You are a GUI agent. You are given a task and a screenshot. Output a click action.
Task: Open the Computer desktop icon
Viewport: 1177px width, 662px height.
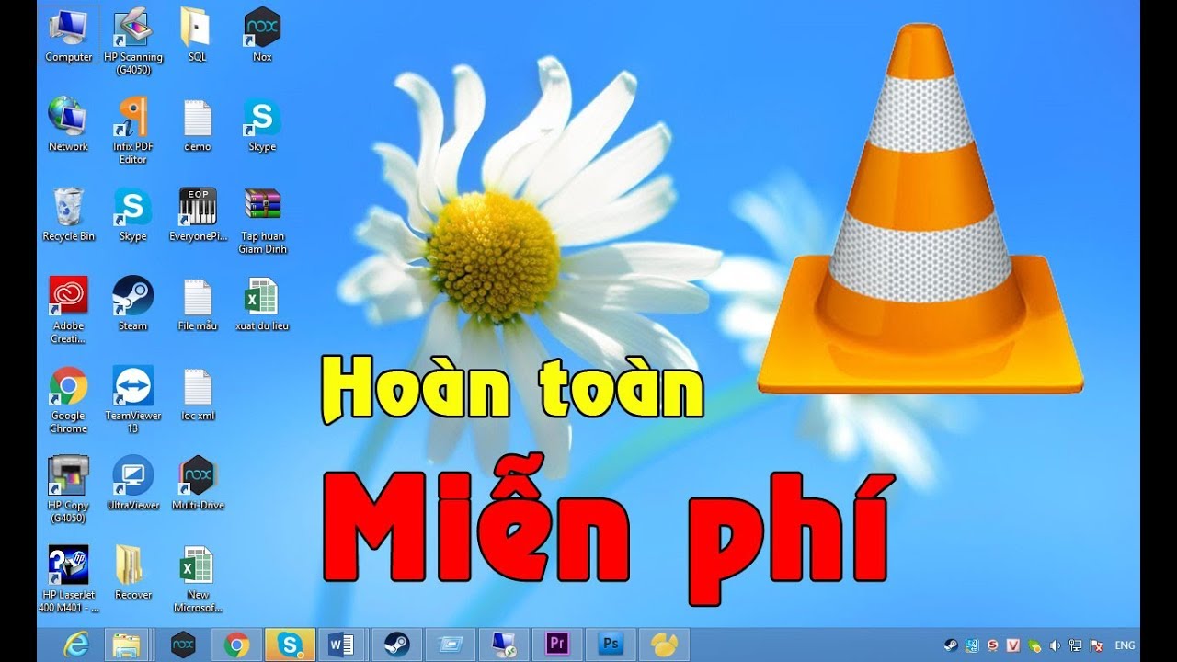(x=69, y=37)
